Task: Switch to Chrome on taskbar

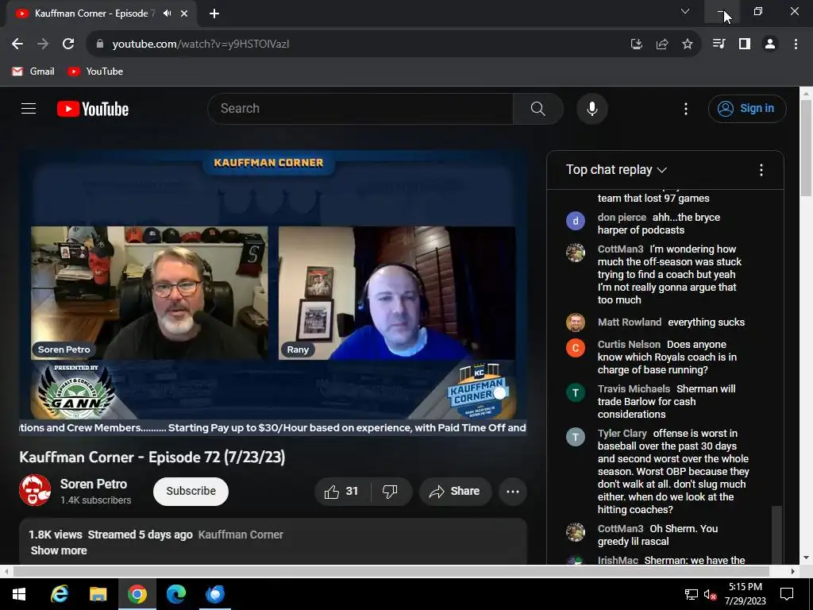Action: [x=137, y=594]
